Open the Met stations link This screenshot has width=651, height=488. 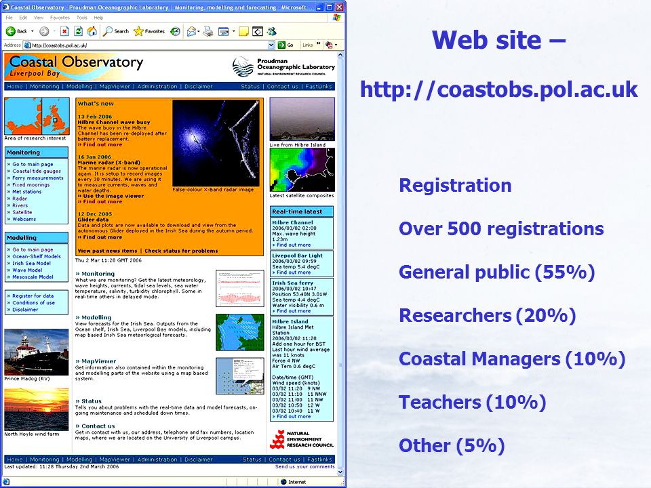26,192
